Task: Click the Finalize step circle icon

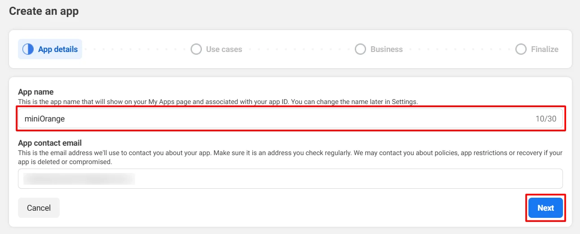Action: [x=521, y=49]
